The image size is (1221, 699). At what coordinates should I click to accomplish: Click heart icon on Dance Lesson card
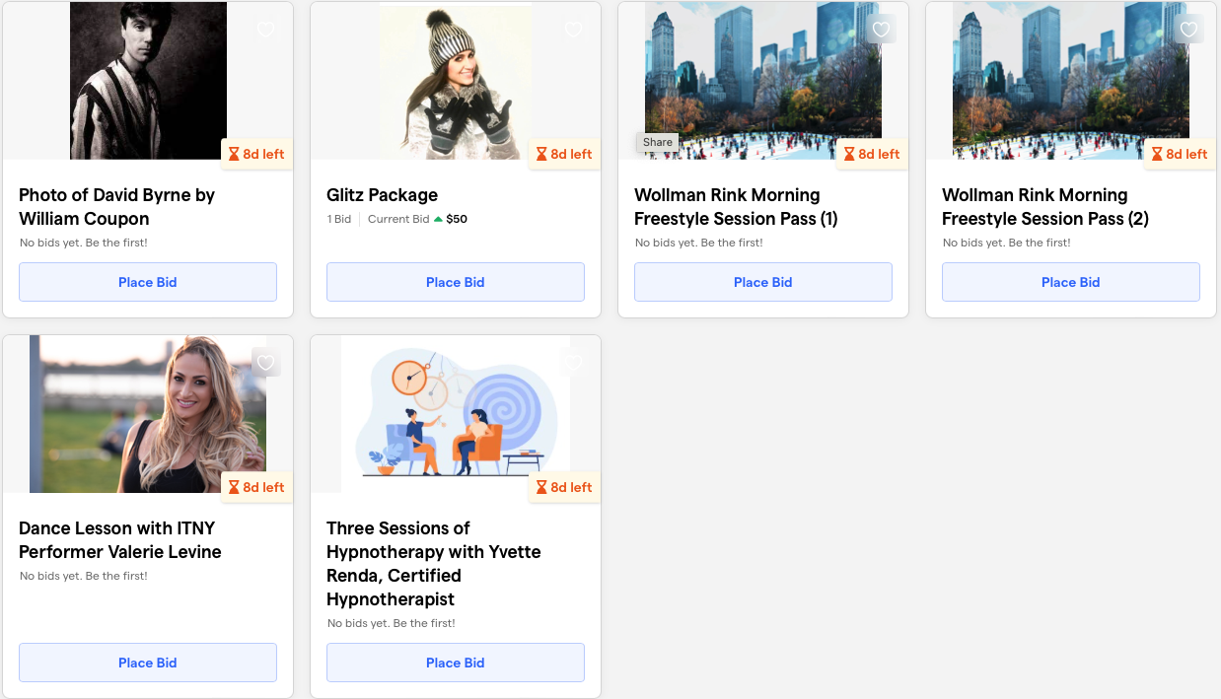coord(266,363)
